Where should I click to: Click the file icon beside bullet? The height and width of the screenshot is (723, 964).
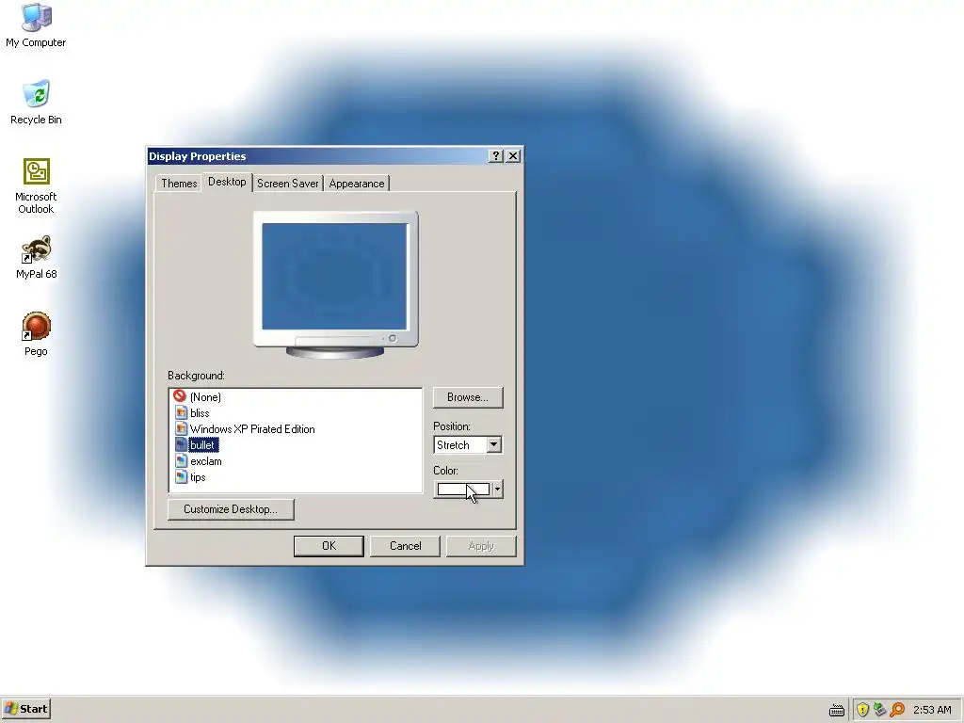click(x=181, y=444)
